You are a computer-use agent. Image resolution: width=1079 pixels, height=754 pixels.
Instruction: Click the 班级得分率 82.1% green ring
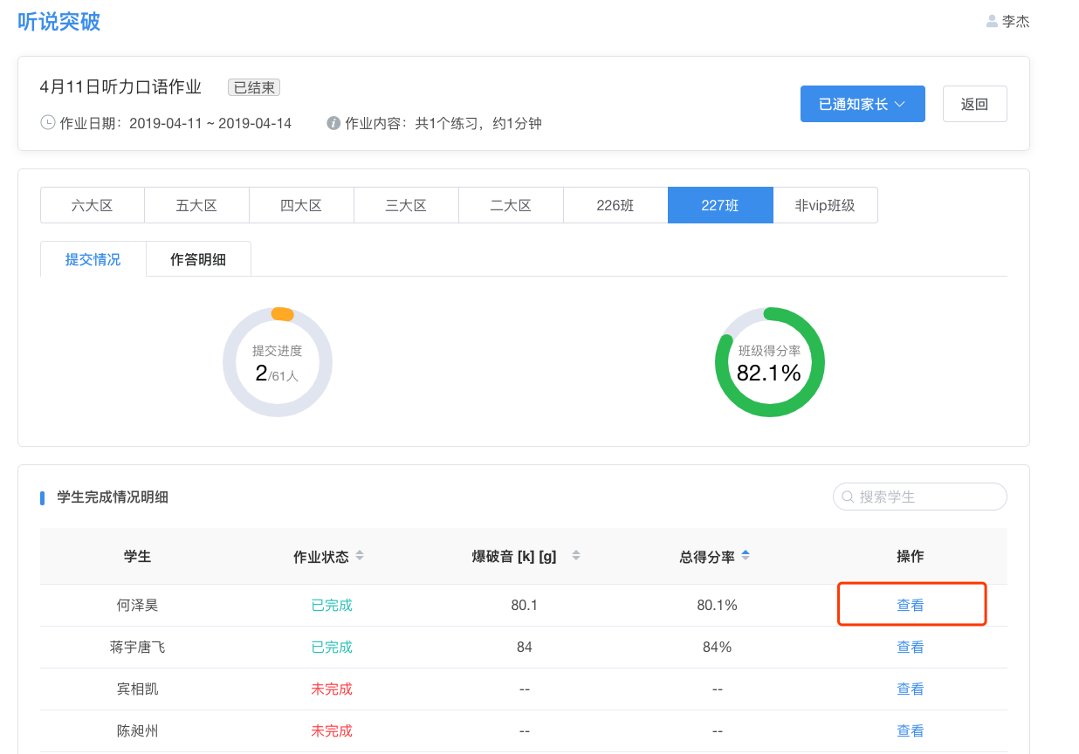pyautogui.click(x=769, y=362)
